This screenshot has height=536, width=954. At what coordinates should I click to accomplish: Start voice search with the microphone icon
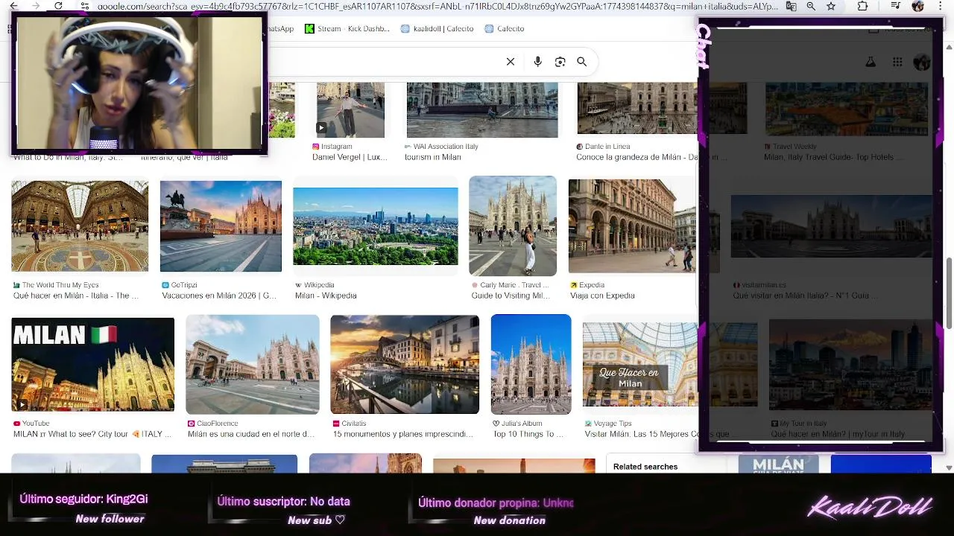coord(537,62)
